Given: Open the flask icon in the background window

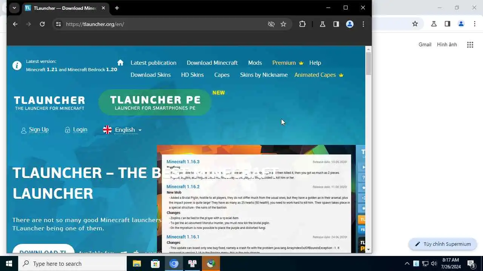Looking at the screenshot, I should 434,24.
